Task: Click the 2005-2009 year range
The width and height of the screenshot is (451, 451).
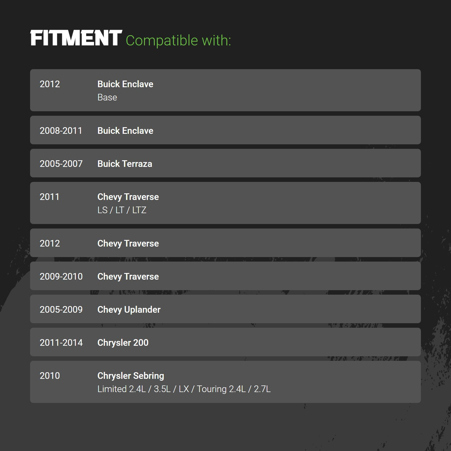Action: (x=61, y=310)
